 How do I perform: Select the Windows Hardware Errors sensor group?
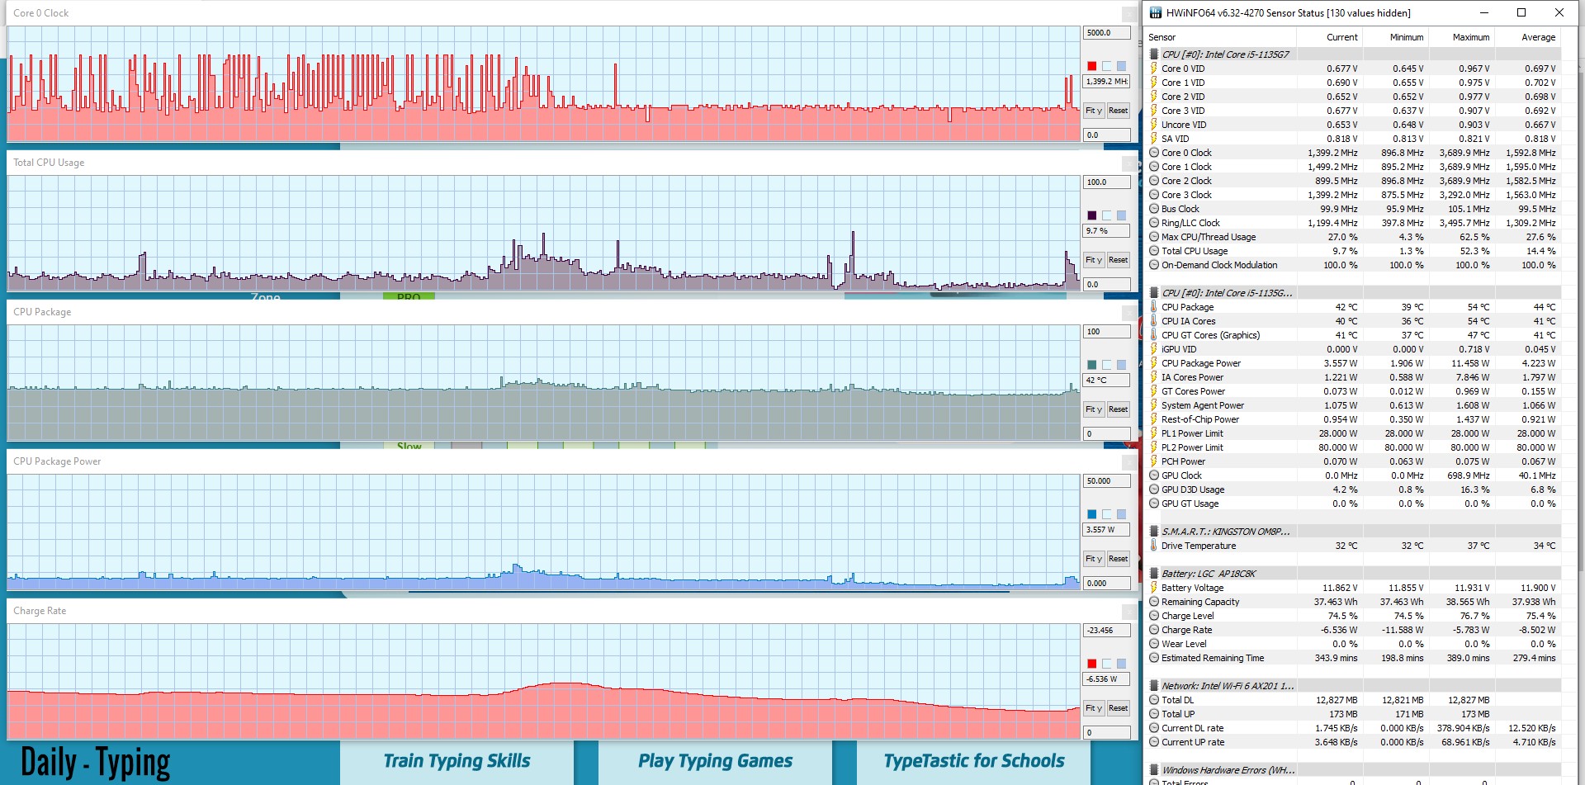(1227, 770)
